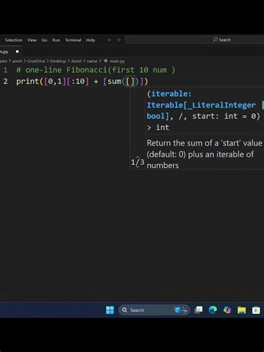Open the Help menu

91,40
